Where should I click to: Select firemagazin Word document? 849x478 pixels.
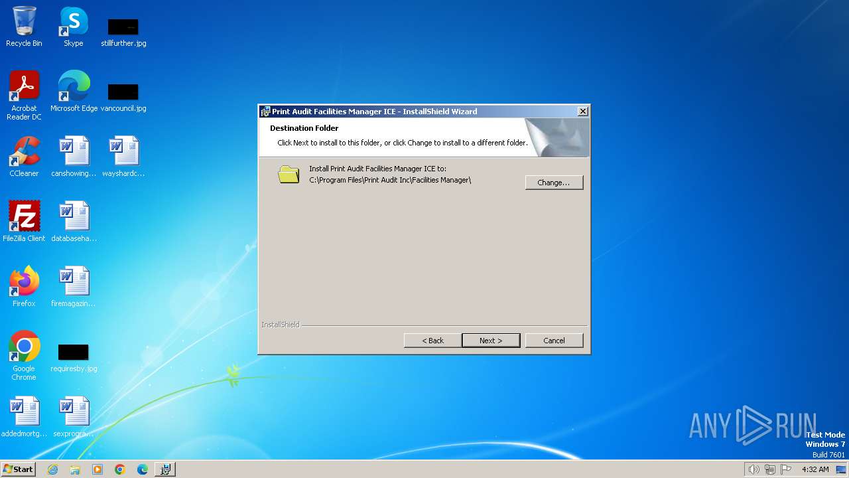pos(74,287)
